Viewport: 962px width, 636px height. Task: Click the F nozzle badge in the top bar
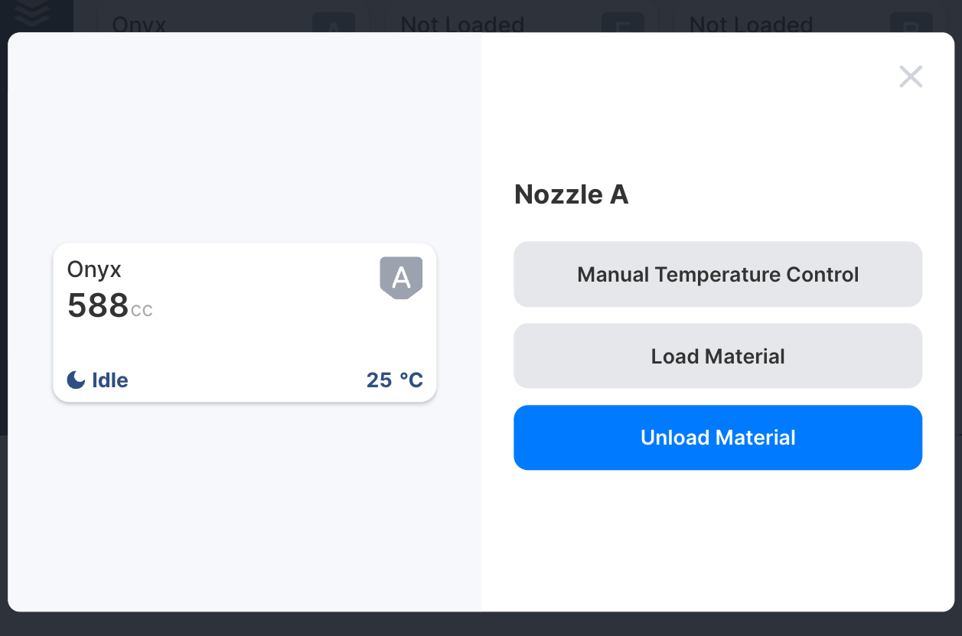623,24
